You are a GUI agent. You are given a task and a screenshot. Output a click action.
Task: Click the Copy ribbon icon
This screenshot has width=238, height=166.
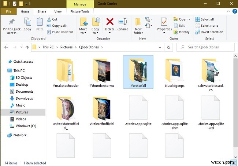coord(27,22)
